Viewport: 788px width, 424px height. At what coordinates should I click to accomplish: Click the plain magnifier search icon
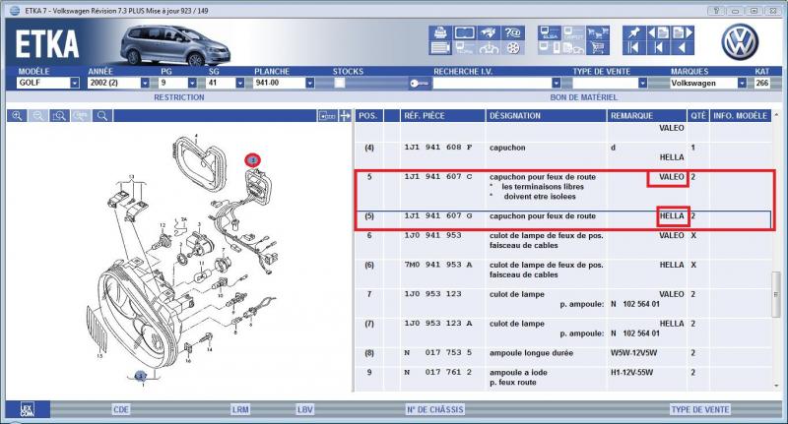(102, 116)
